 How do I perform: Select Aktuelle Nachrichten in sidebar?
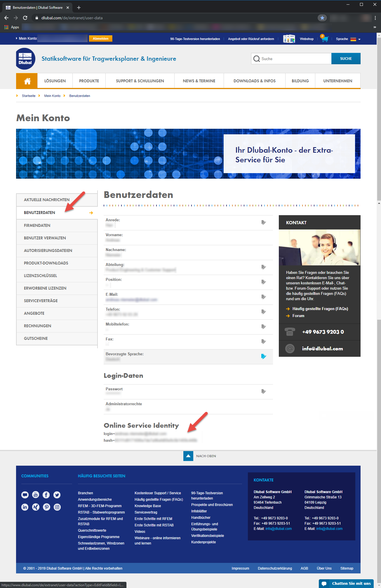click(57, 200)
